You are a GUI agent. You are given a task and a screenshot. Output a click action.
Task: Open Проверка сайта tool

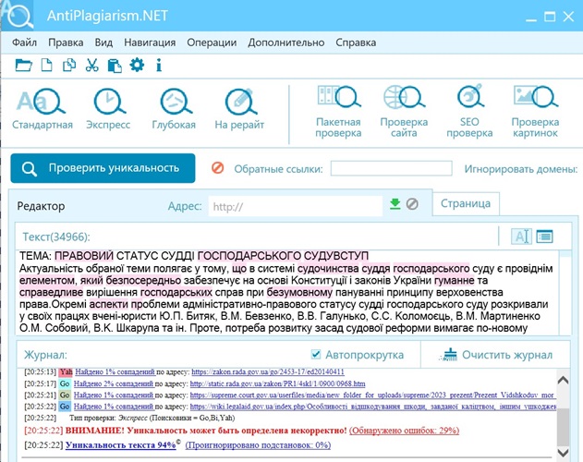click(404, 112)
